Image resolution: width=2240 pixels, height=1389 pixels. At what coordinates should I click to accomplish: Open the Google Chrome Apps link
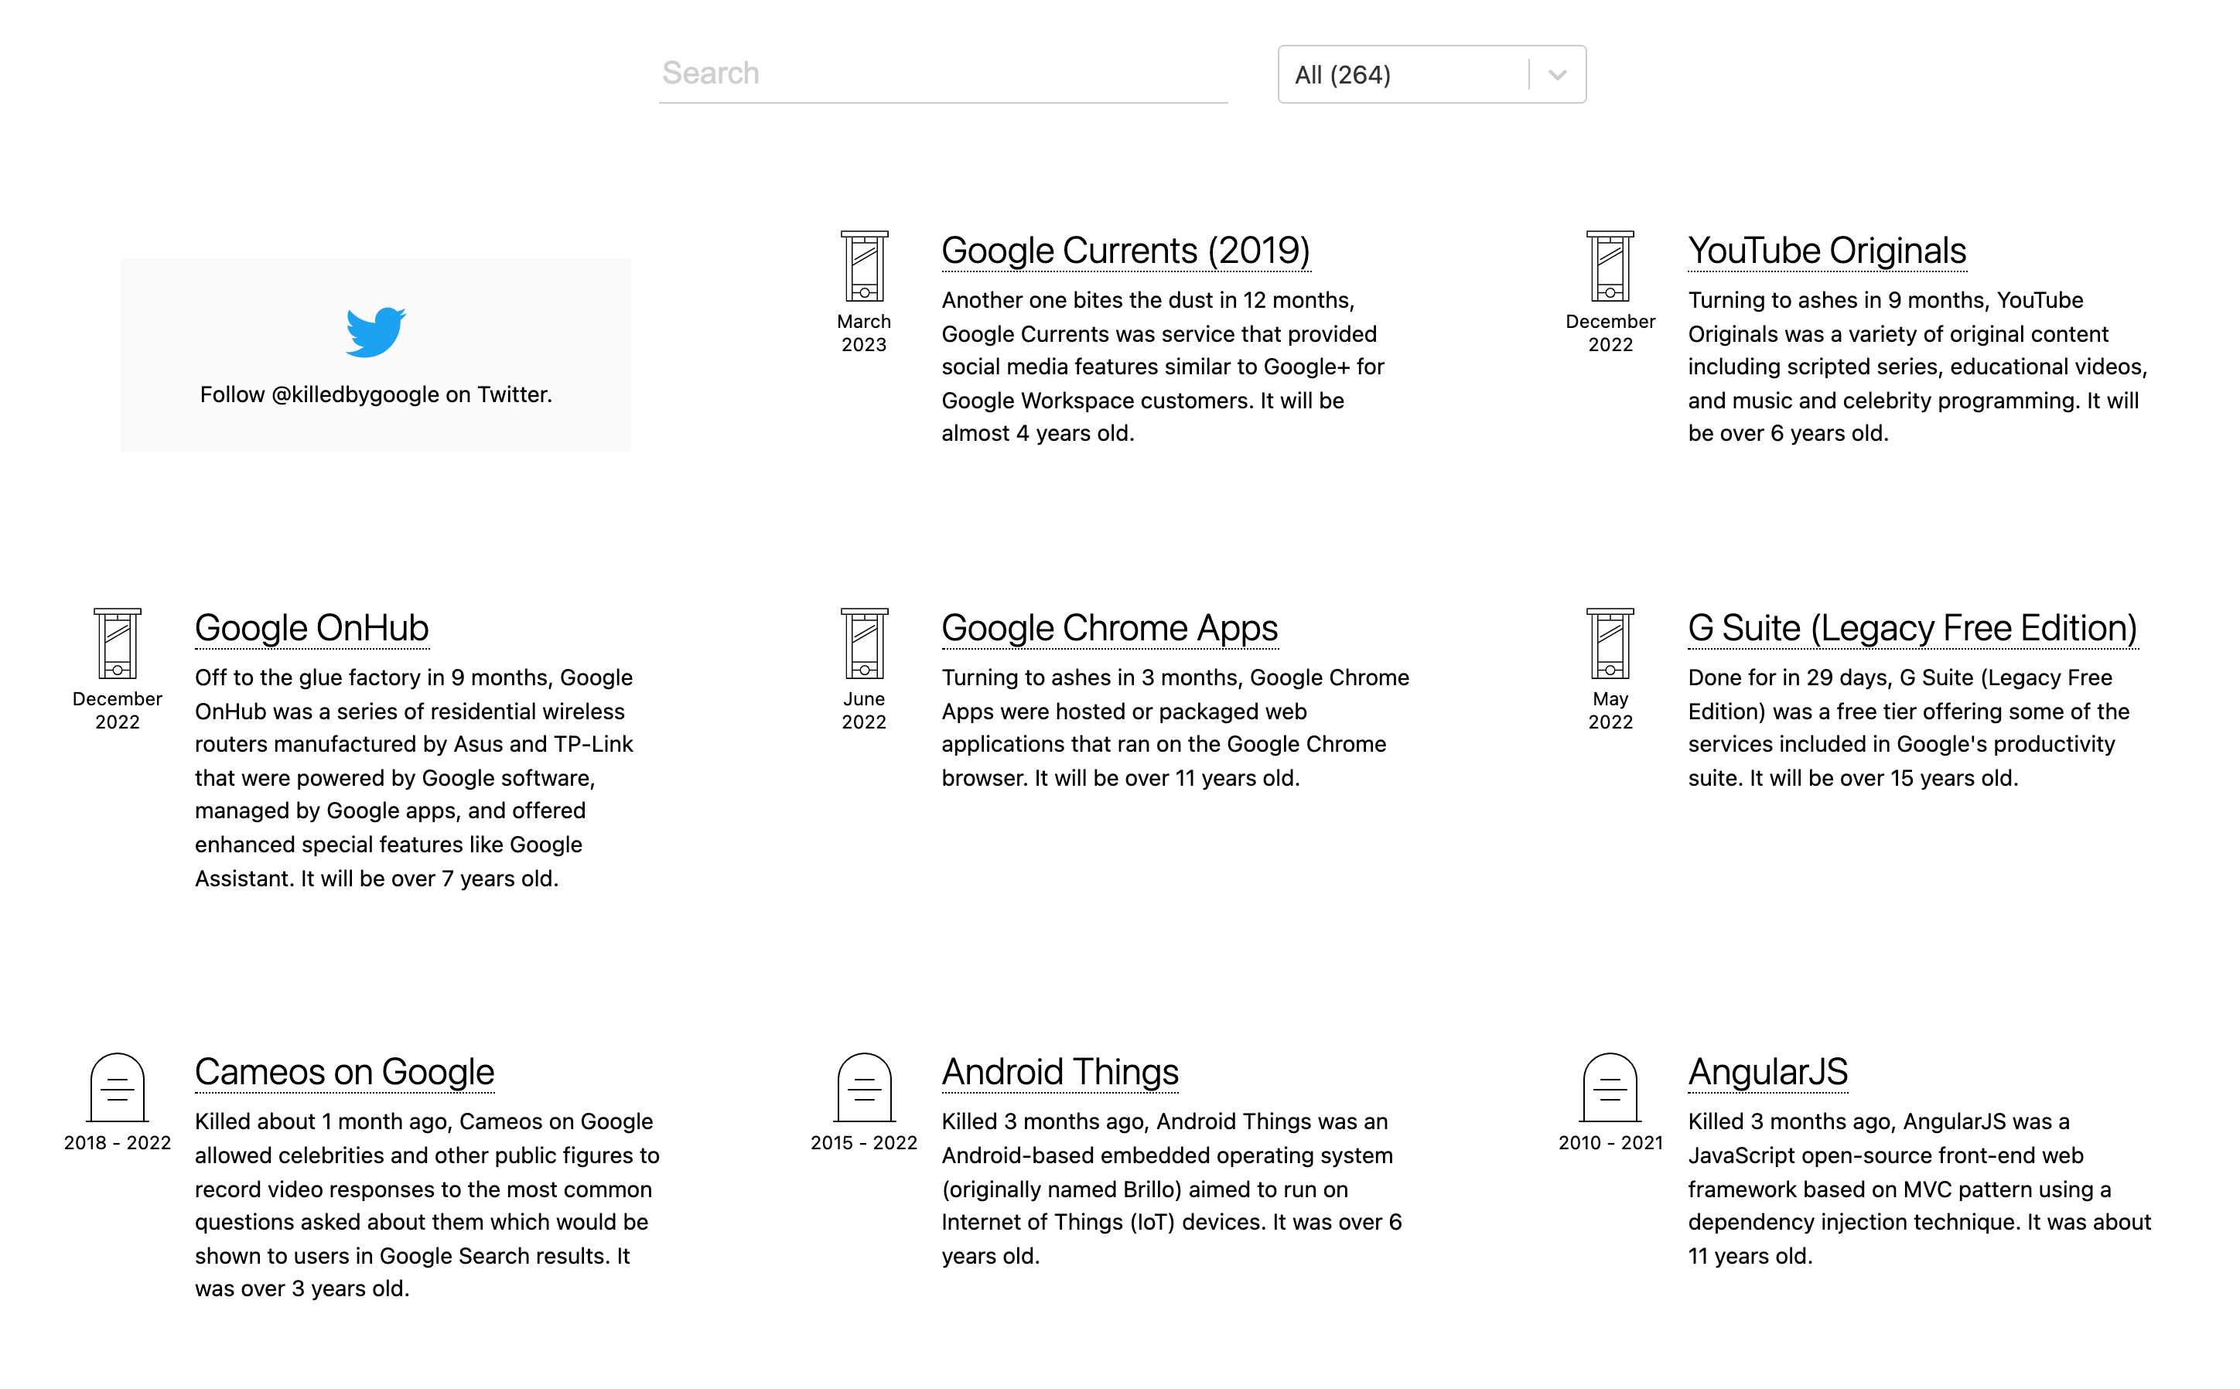[1109, 628]
